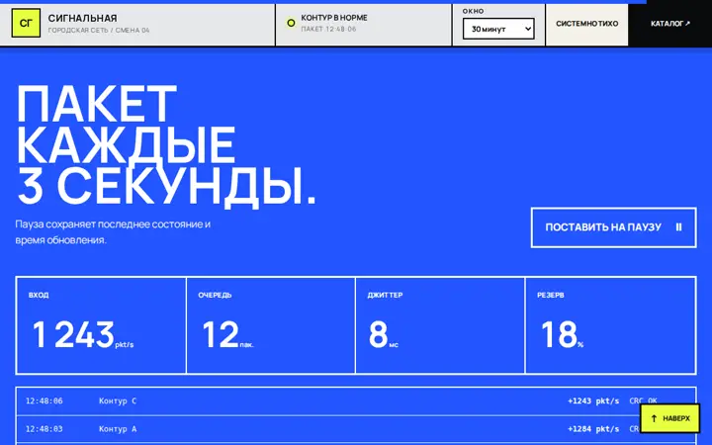
Task: Click the ОЧЕРЕДЬ 12 пак. card
Action: [271, 325]
